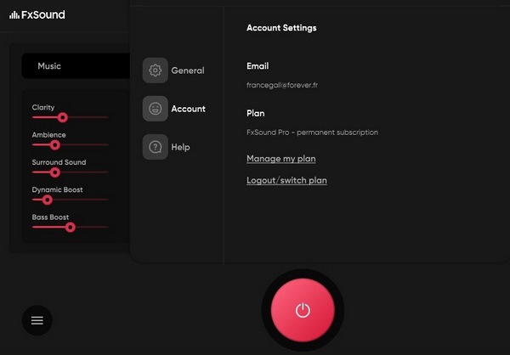Viewport: 510px width, 355px height.
Task: Click the FxSound logo
Action: (x=37, y=14)
